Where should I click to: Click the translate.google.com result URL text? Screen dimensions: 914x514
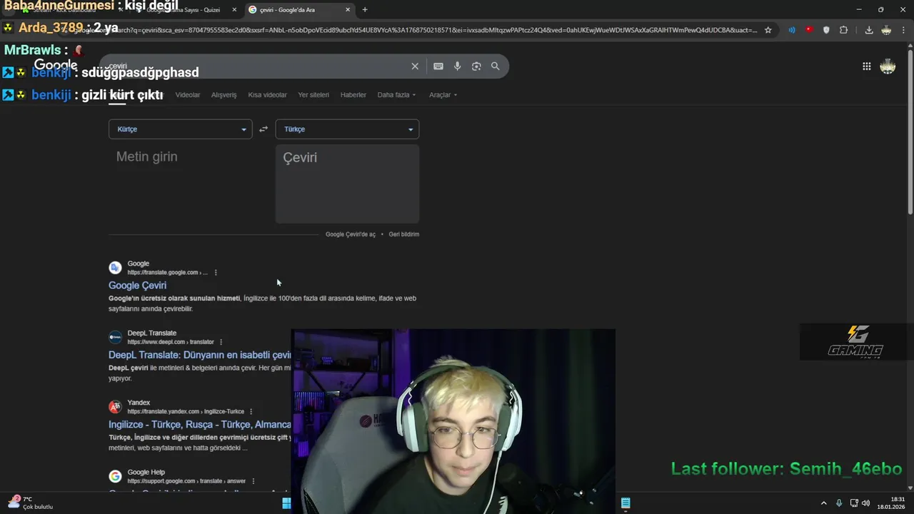coord(168,273)
